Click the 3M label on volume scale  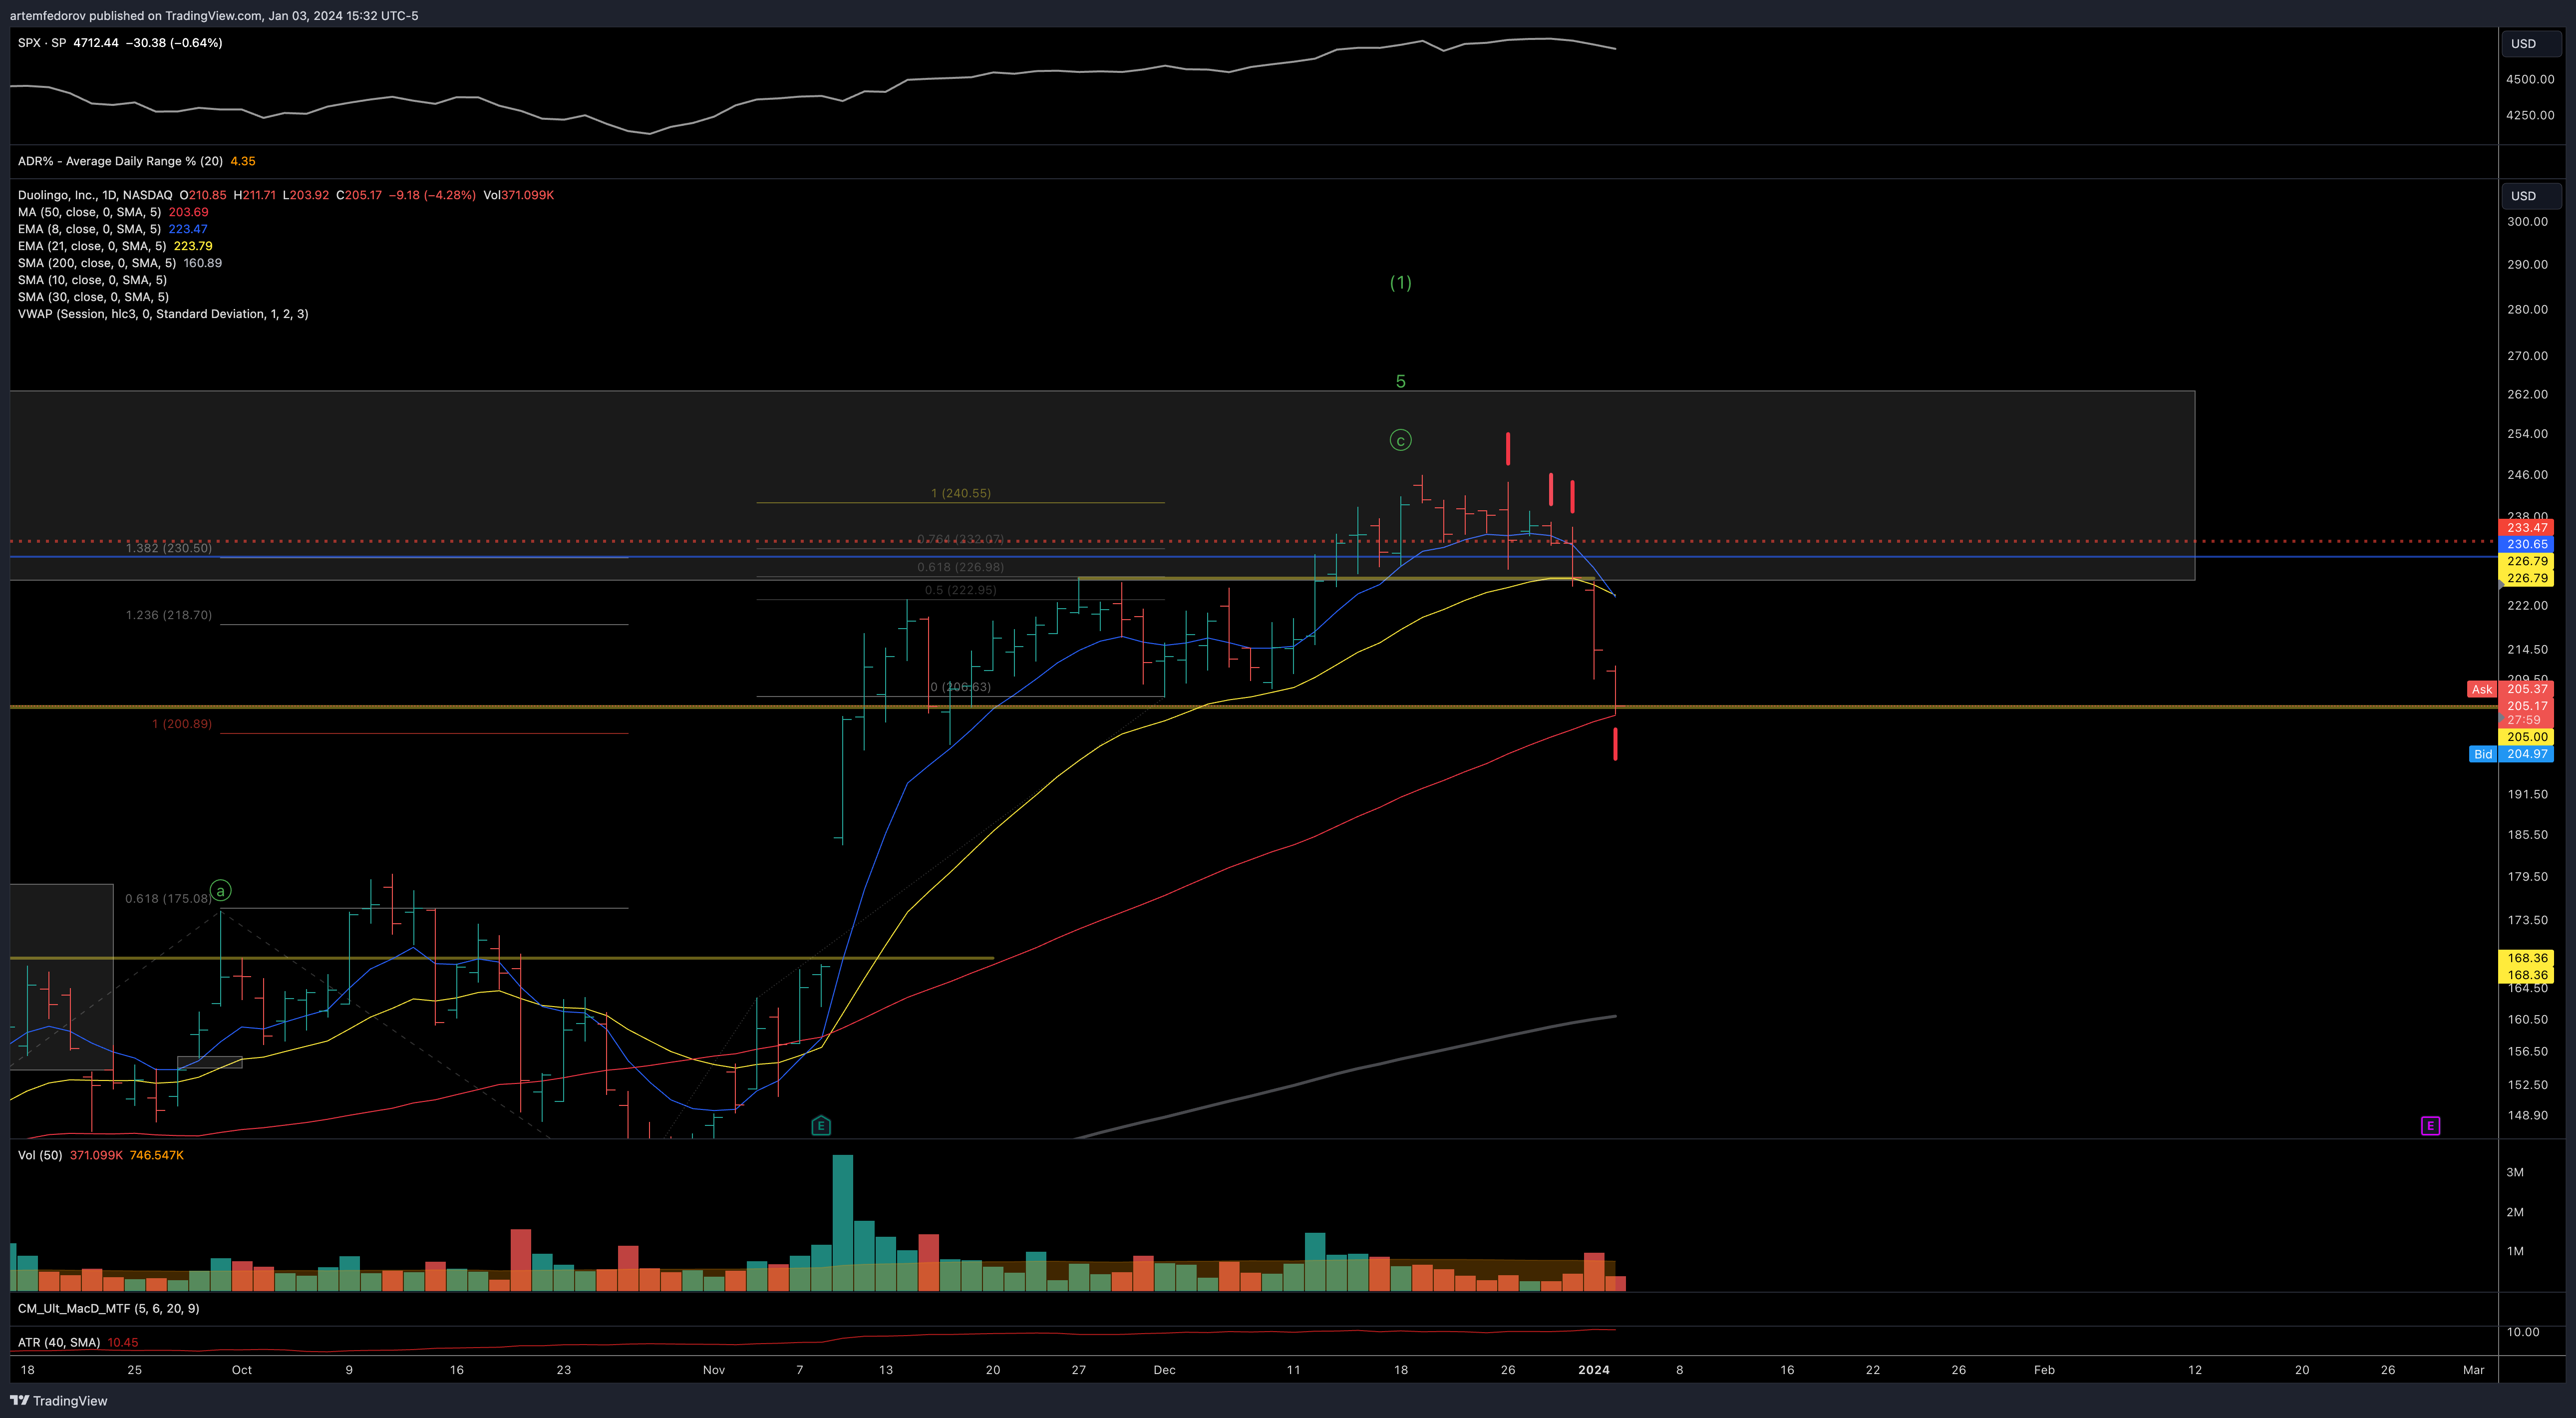(x=2515, y=1172)
